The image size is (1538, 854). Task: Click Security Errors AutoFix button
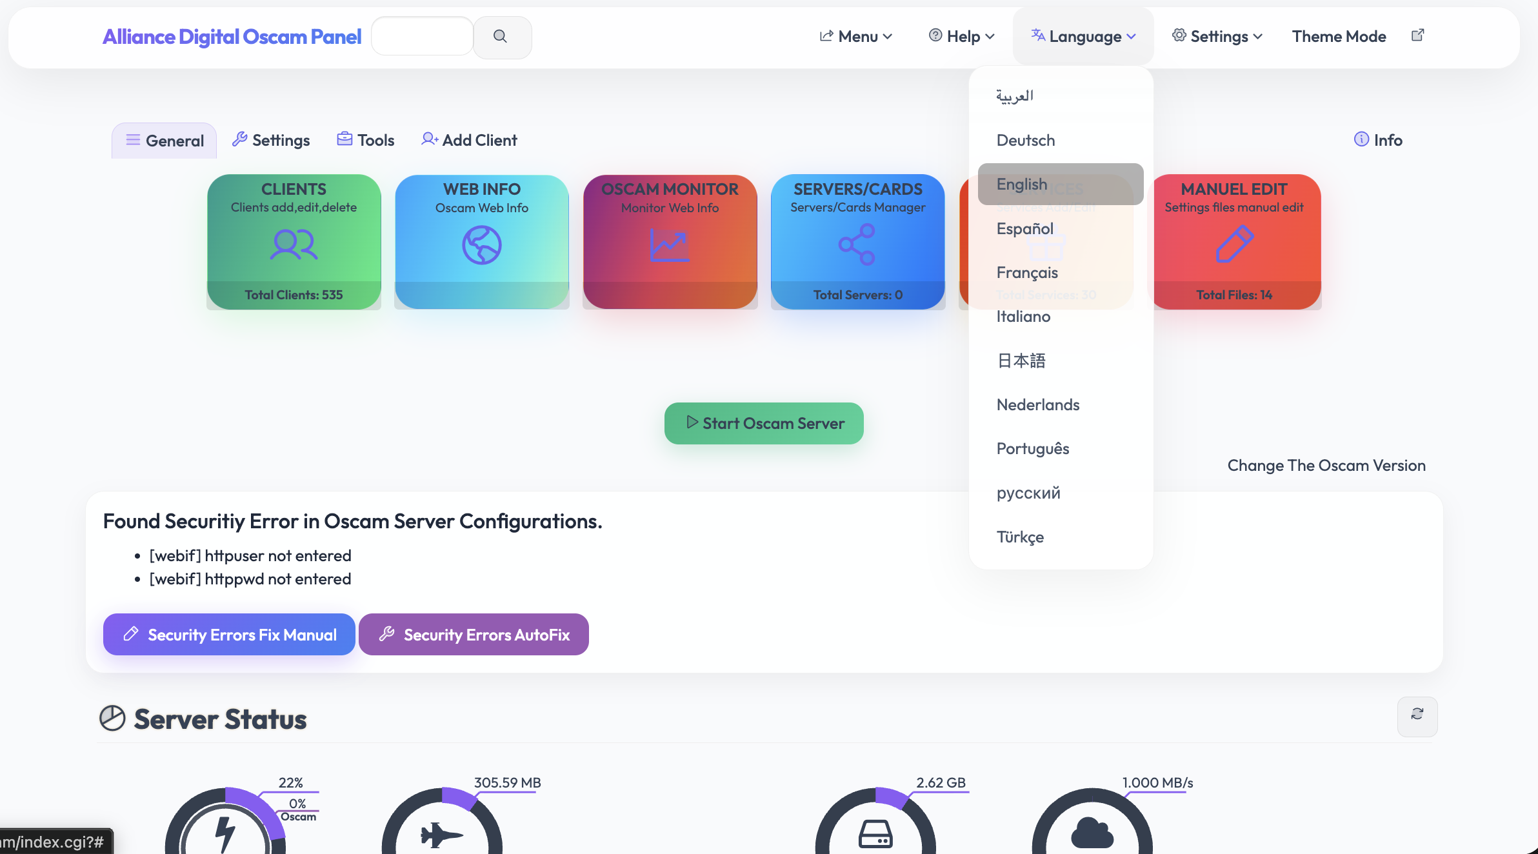click(474, 635)
